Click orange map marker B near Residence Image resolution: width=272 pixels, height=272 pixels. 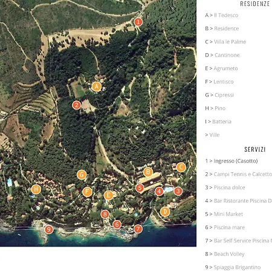pos(148,172)
